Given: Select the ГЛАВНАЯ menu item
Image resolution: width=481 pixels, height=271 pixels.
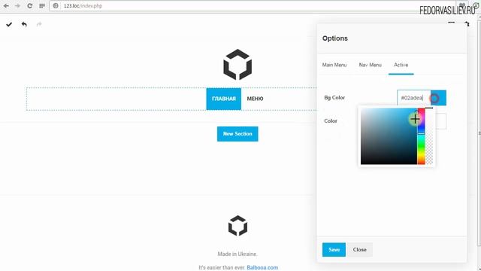Looking at the screenshot, I should pyautogui.click(x=224, y=99).
